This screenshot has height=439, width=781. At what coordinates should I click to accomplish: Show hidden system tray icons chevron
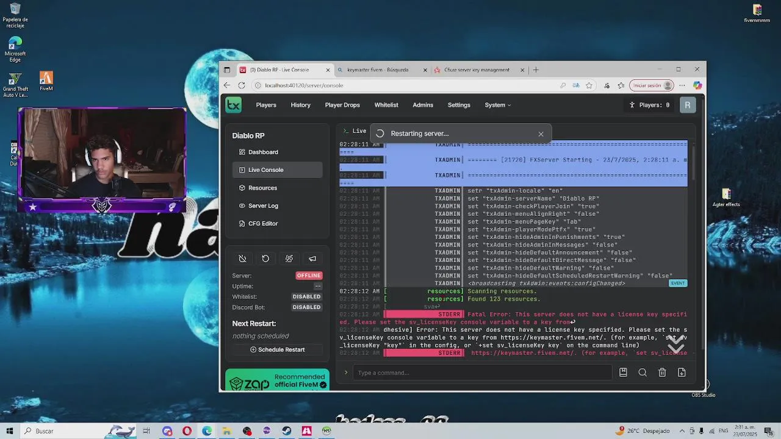(682, 430)
